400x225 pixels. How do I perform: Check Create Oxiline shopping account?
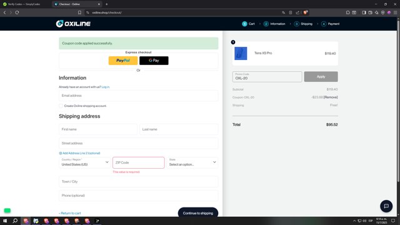pos(61,106)
